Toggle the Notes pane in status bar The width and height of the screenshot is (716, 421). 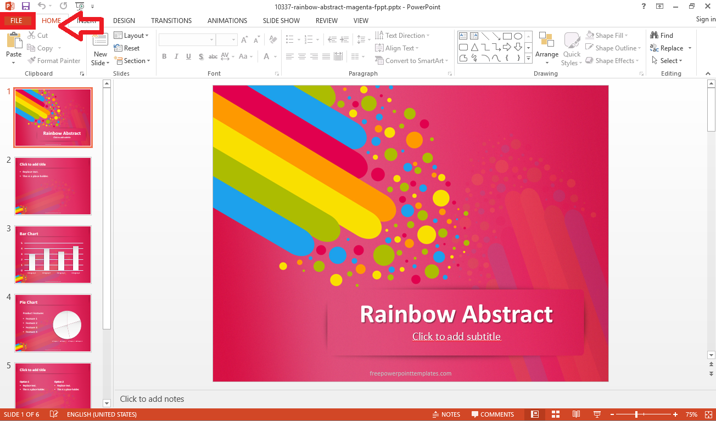pos(446,414)
